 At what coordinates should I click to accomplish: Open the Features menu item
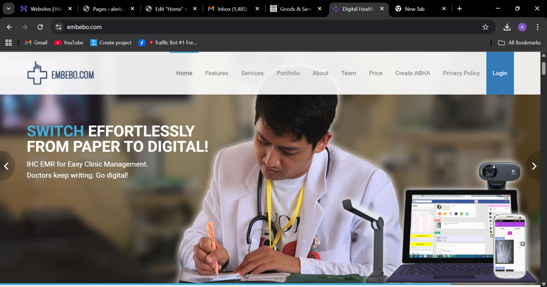217,73
